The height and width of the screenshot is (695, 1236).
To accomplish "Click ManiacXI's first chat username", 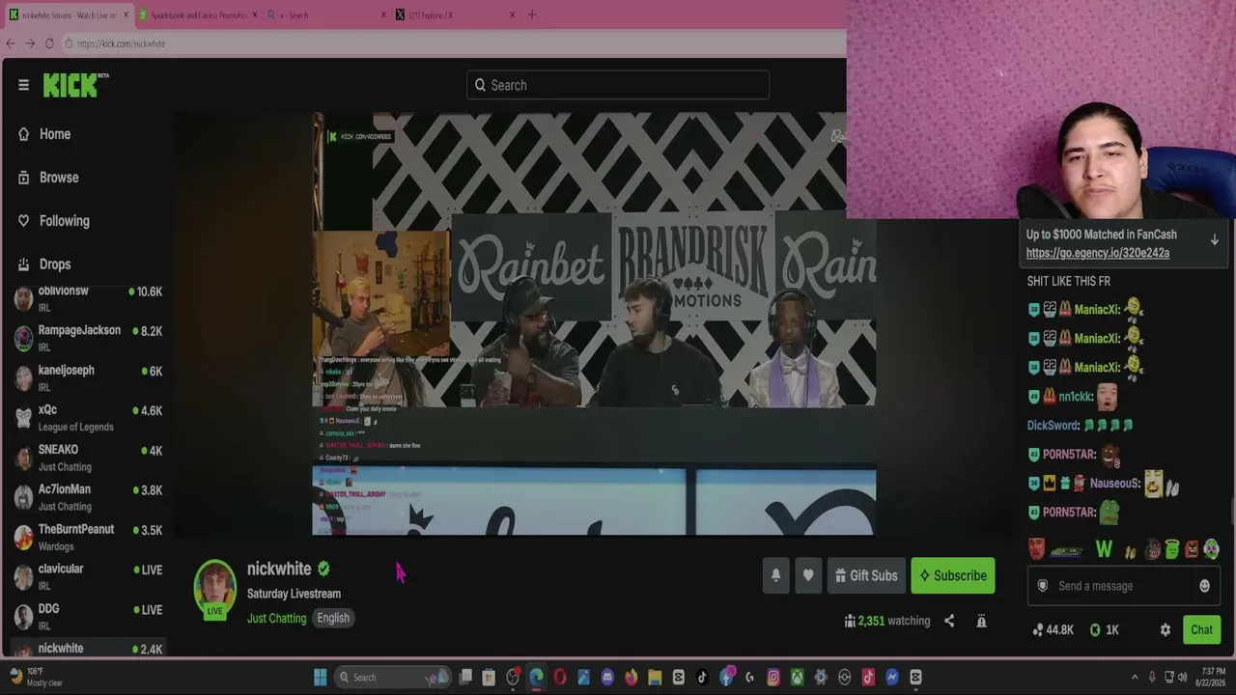I will [x=1097, y=310].
